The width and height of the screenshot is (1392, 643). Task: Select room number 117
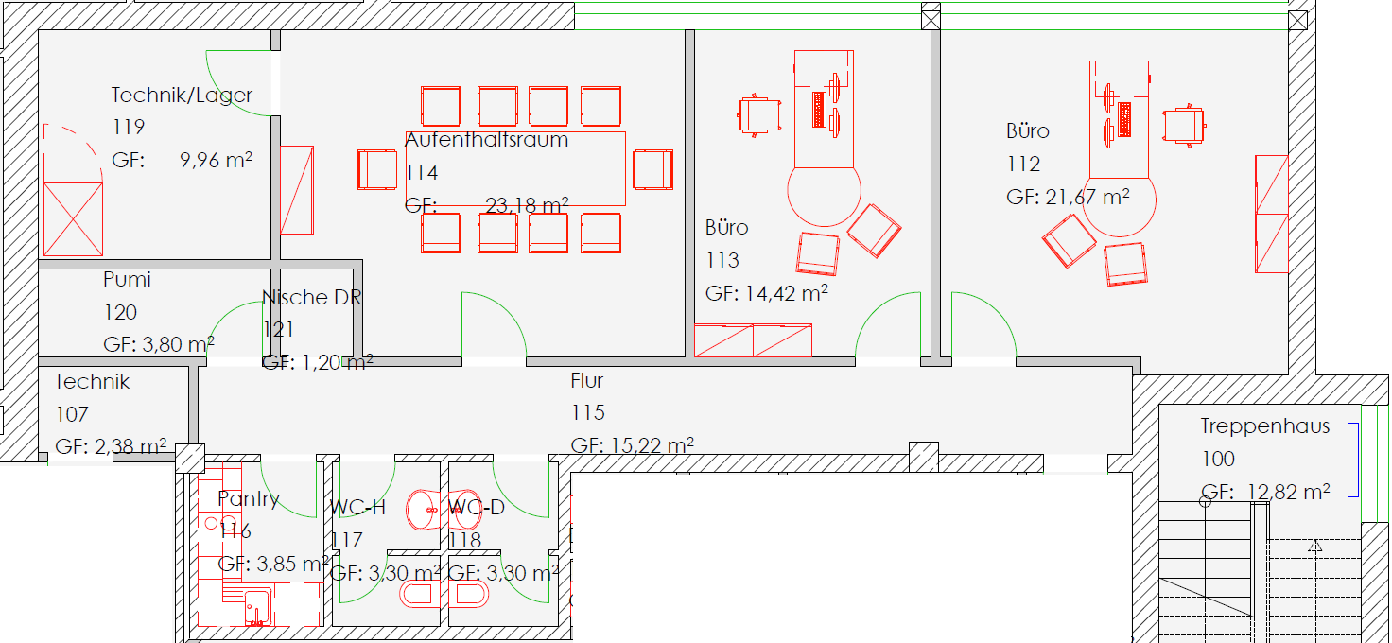pos(347,540)
